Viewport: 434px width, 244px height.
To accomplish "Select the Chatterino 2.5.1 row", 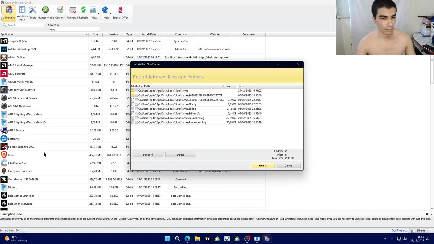I will [133, 163].
